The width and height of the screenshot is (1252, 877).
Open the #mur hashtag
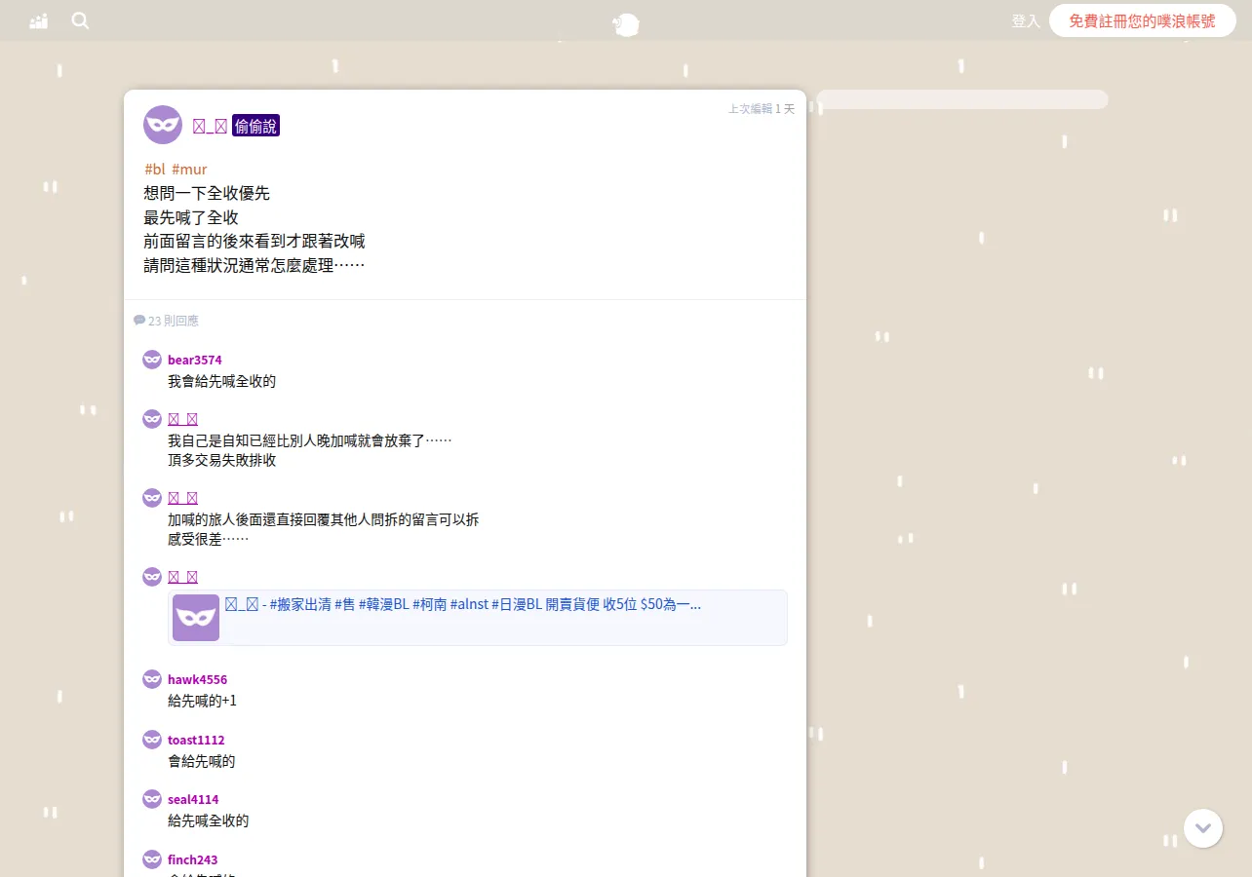coord(189,170)
